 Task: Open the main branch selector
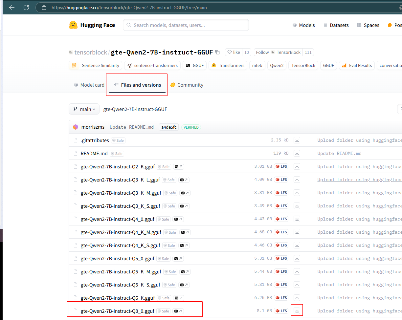[x=84, y=109]
